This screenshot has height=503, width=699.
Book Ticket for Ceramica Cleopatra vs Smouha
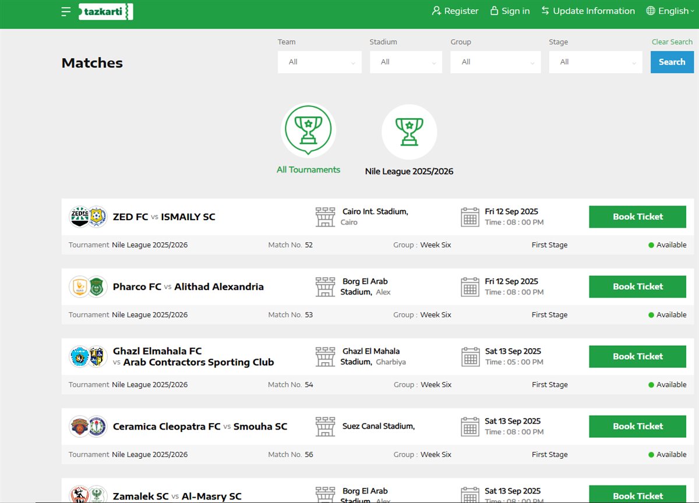(638, 426)
